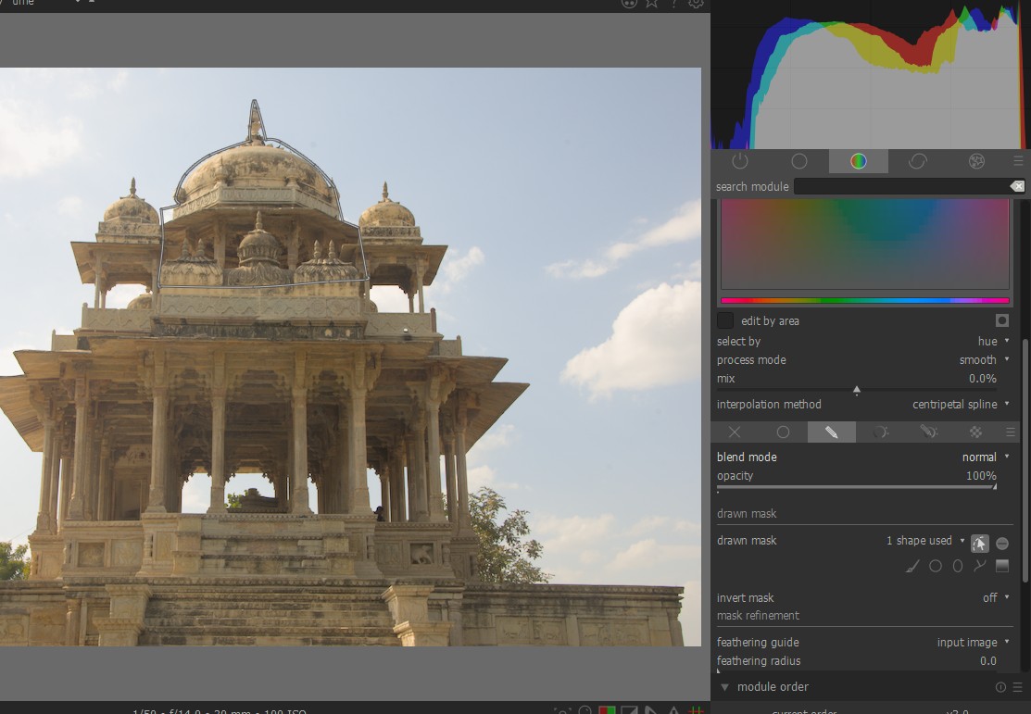
Task: Open the blend mode normal dropdown
Action: (863, 457)
